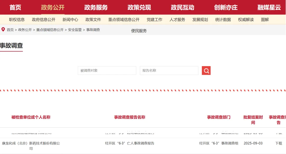Click the location pin icon in breadcrumb
The height and width of the screenshot is (154, 286).
point(3,29)
